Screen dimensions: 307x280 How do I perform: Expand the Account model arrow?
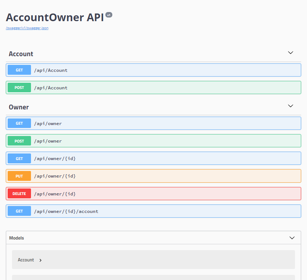(40, 260)
